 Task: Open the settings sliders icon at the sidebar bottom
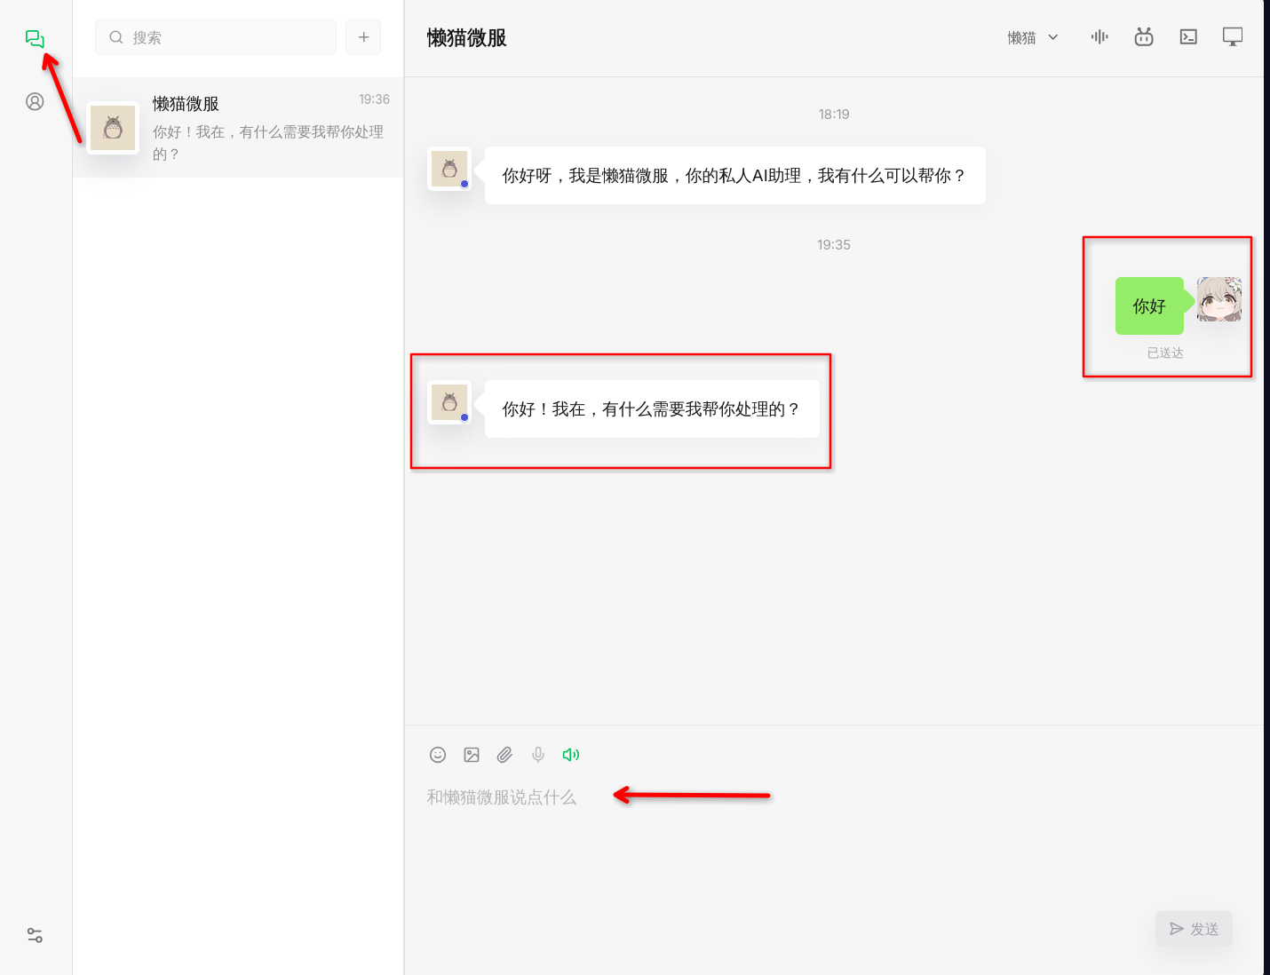click(x=35, y=935)
